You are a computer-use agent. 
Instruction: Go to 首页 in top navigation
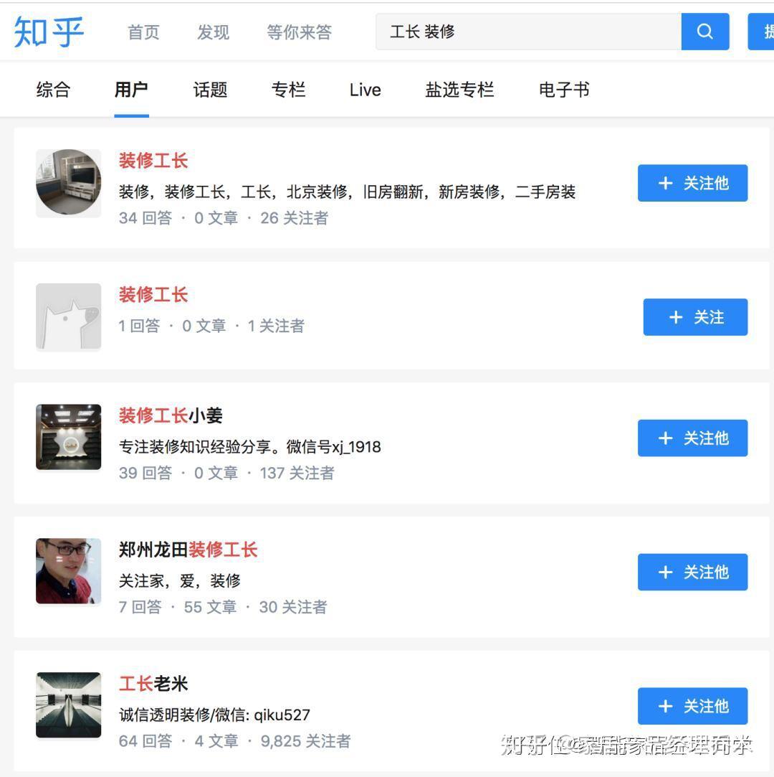coord(143,32)
